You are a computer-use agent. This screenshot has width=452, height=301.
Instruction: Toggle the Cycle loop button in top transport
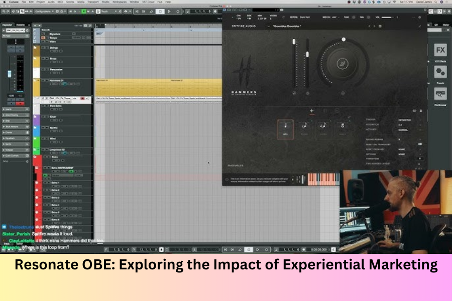(151, 12)
